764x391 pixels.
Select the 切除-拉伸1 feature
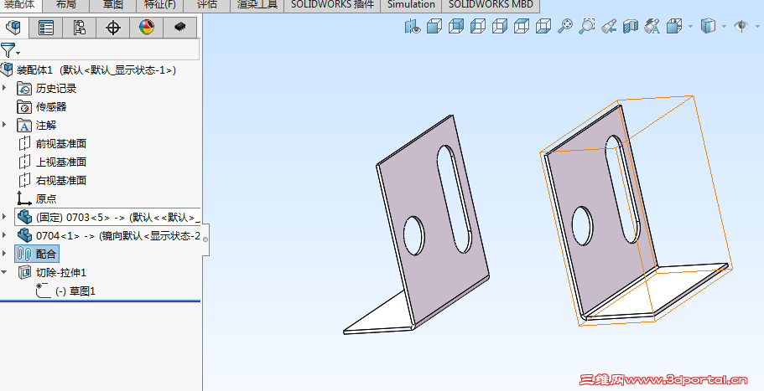52,272
